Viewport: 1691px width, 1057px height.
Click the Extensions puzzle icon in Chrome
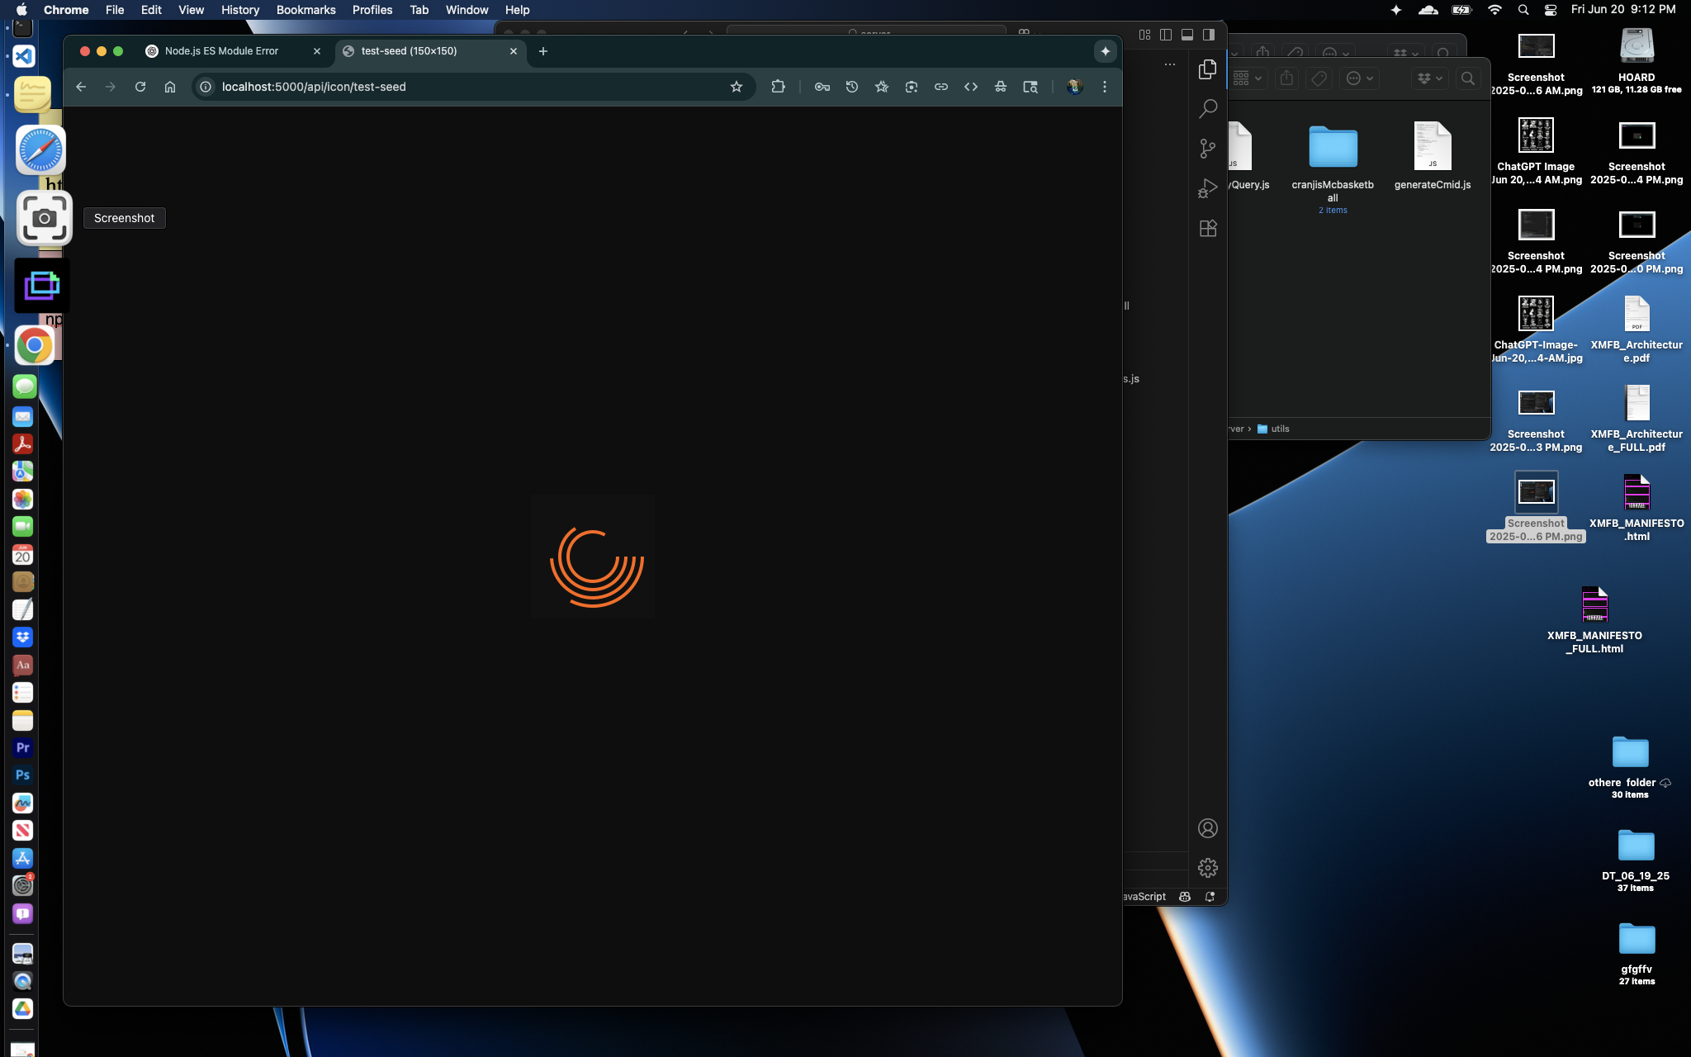778,87
